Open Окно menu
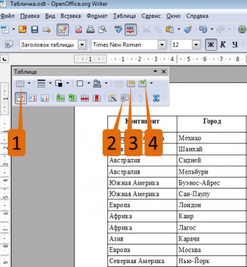The image size is (247, 267). (x=173, y=16)
